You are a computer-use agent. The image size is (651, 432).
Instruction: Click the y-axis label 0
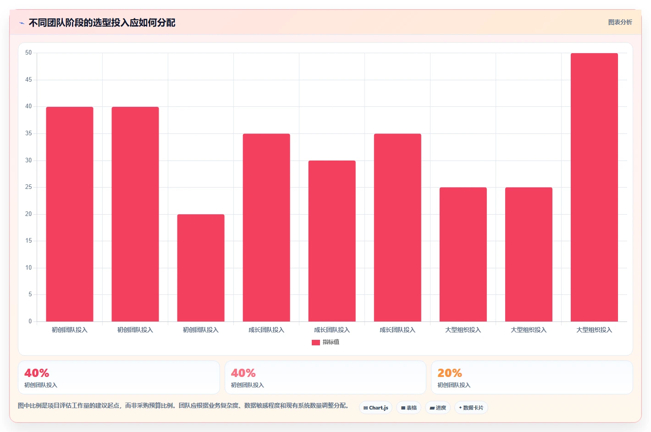pos(30,321)
